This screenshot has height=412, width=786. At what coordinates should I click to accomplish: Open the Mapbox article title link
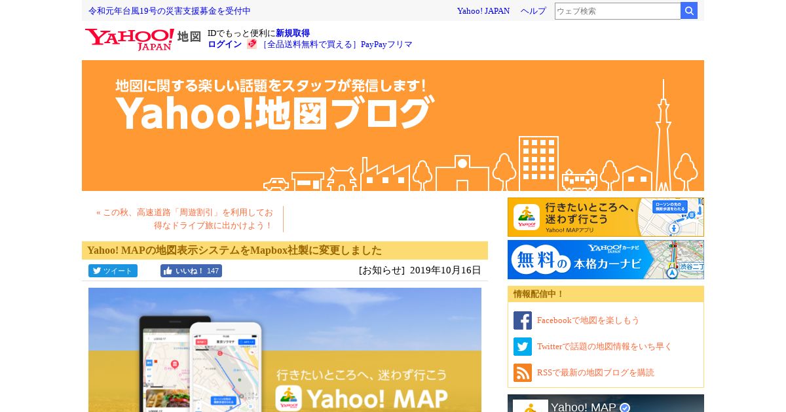point(234,250)
